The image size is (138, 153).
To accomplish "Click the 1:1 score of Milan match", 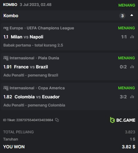I will point(124,37).
